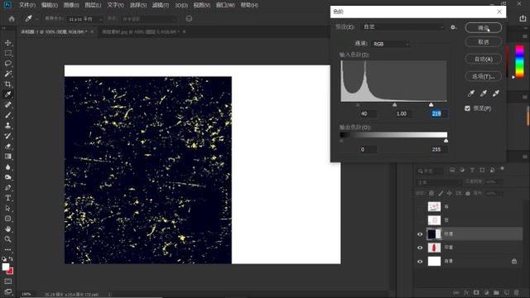The height and width of the screenshot is (298, 530).
Task: Select the Hand tool
Action: (7, 228)
